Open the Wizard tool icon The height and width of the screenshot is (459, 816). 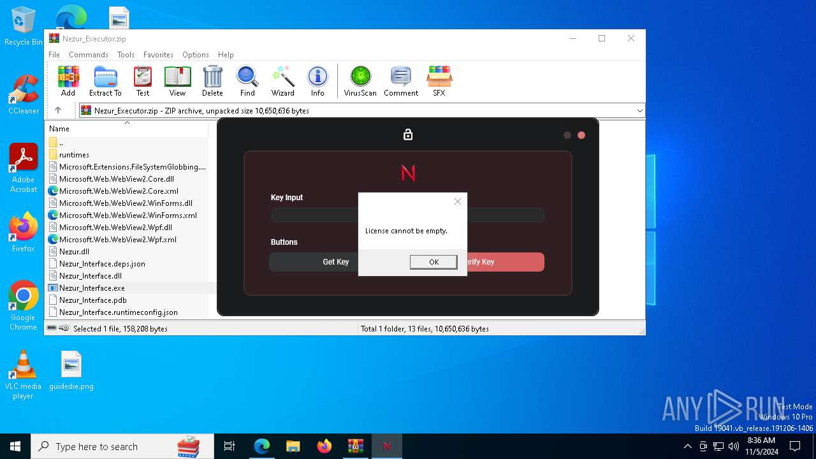point(283,81)
